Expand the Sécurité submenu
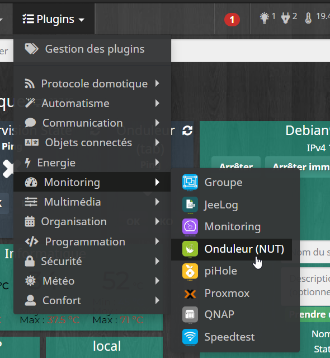The height and width of the screenshot is (358, 330). 92,261
